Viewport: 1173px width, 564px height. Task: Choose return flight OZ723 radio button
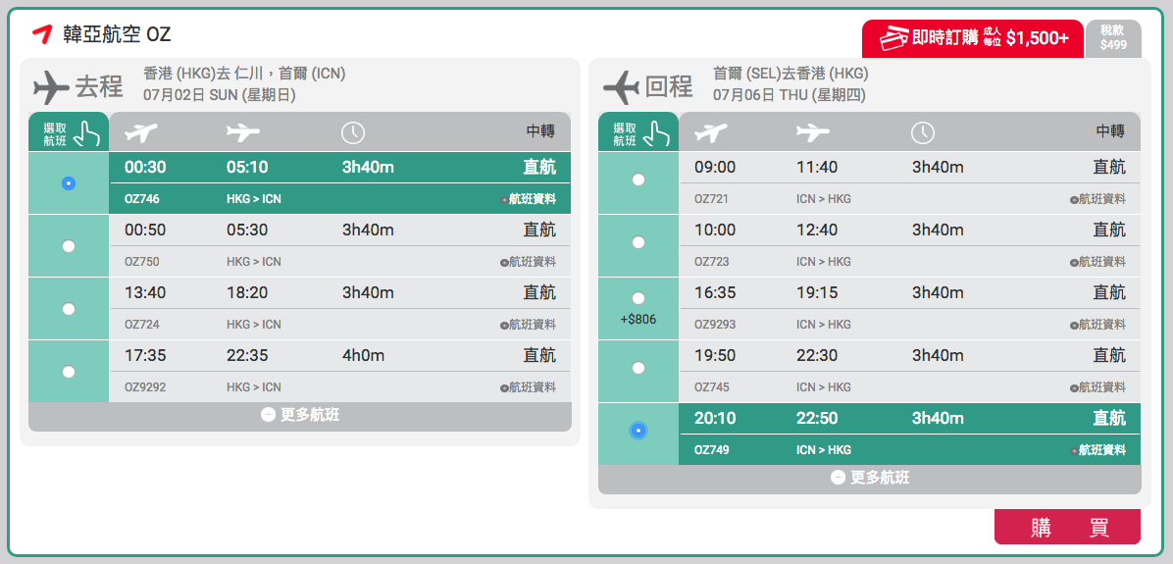[638, 242]
